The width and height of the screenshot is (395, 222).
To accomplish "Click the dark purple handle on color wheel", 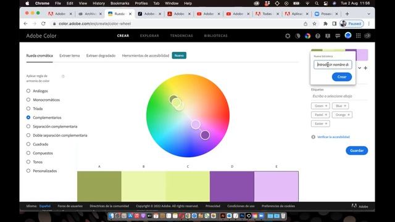I will 205,135.
